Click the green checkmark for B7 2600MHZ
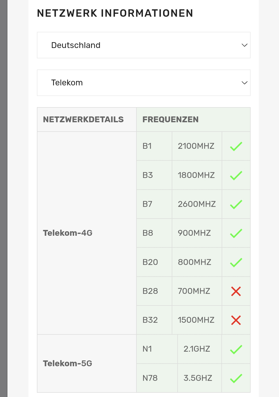The image size is (279, 397). point(236,204)
